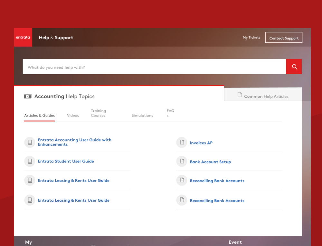Click the book icon for Entrata Student User Guide
The height and width of the screenshot is (246, 322).
tap(30, 162)
